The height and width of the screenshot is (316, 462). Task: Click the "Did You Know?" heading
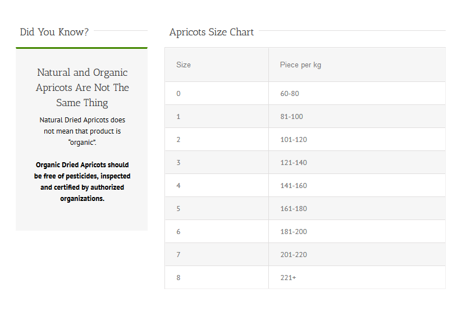[x=54, y=32]
